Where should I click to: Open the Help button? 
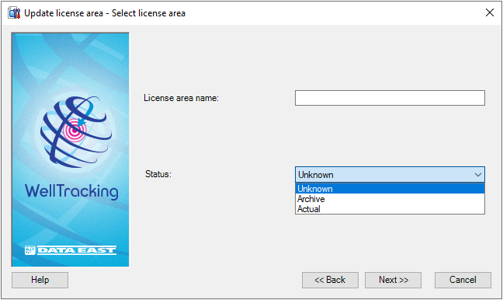click(x=40, y=280)
